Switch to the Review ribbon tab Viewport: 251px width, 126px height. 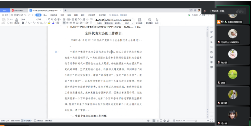69,15
